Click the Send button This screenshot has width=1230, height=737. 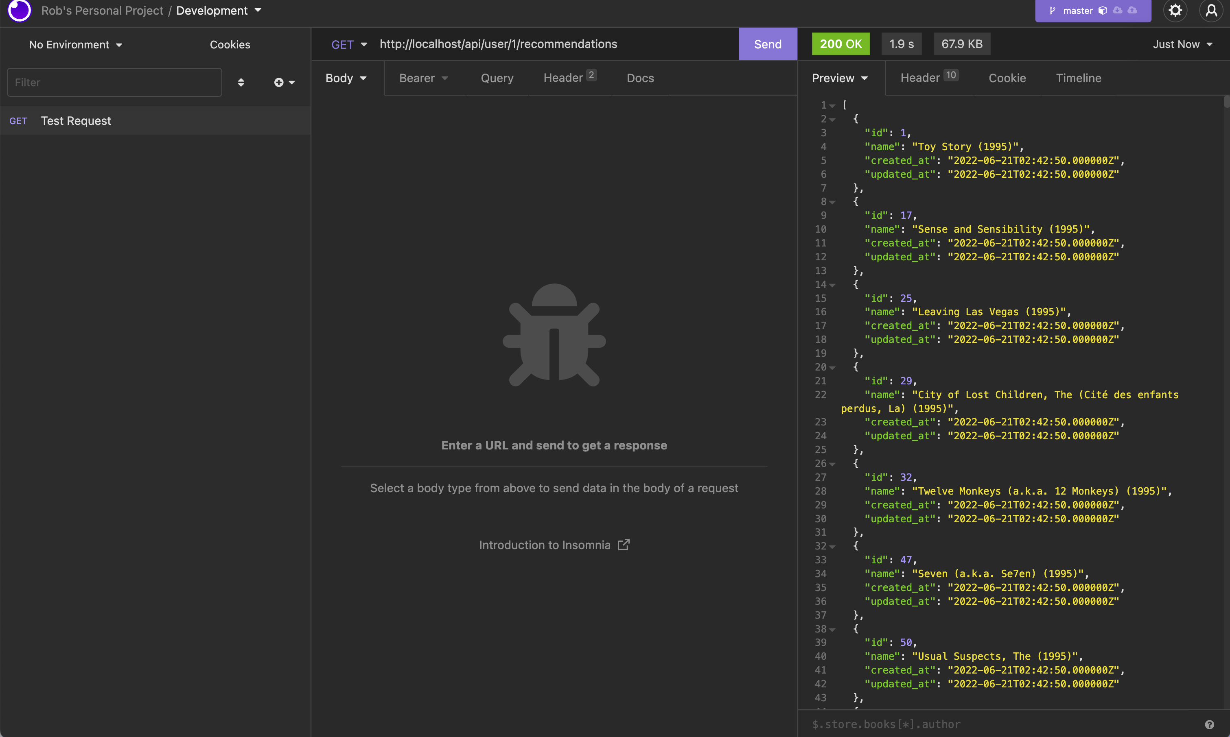tap(767, 44)
